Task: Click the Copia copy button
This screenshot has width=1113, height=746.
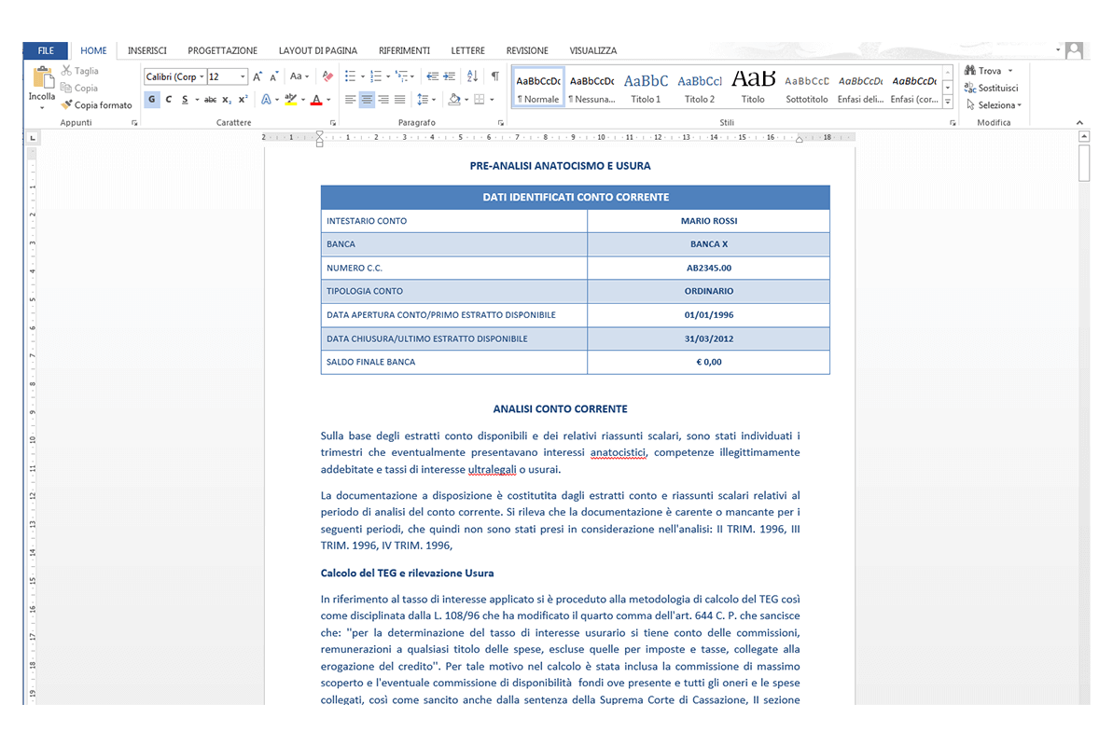Action: pos(78,88)
